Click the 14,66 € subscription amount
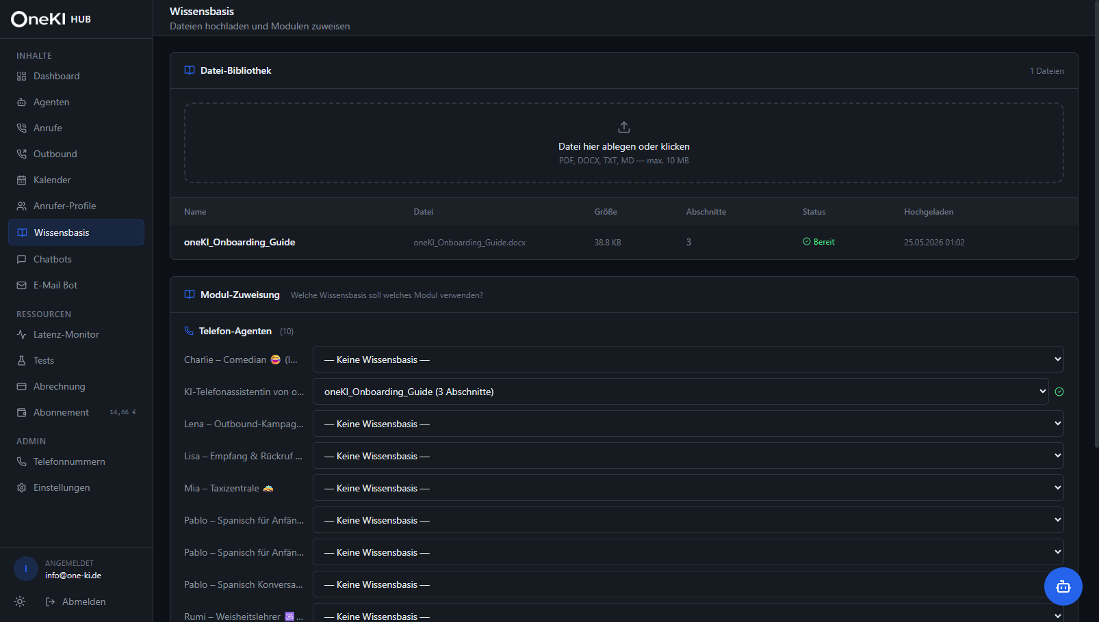1099x622 pixels. (x=123, y=412)
